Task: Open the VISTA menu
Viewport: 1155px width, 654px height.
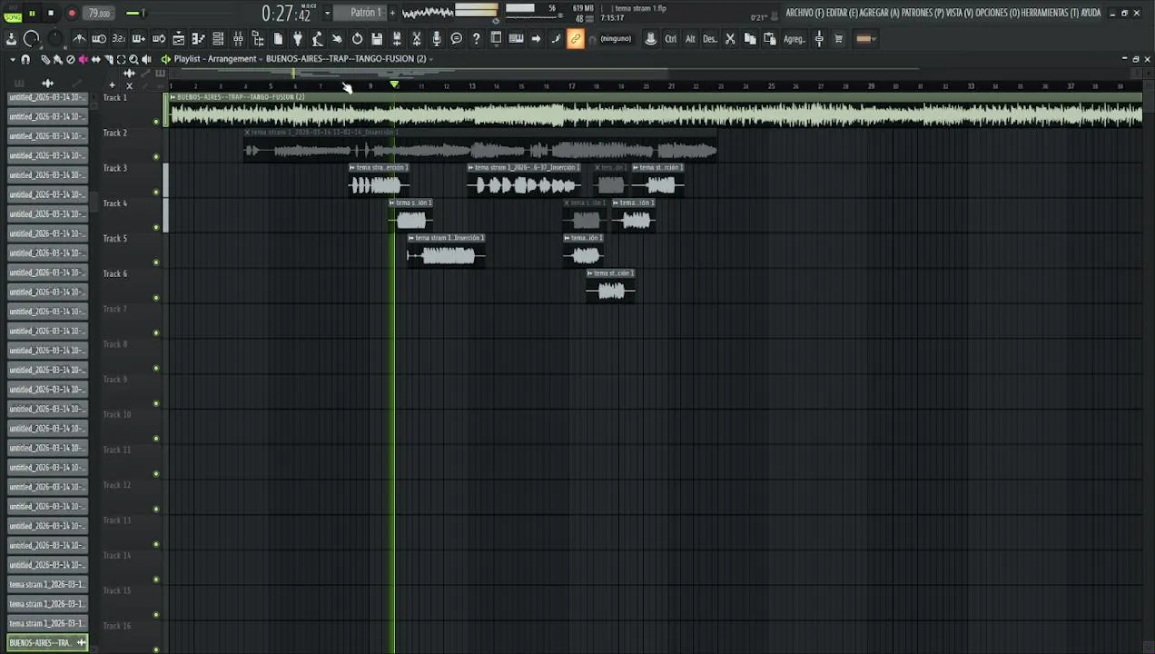Action: click(x=959, y=13)
